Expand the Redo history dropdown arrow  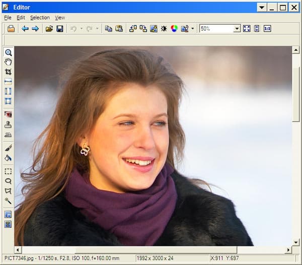pyautogui.click(x=97, y=29)
